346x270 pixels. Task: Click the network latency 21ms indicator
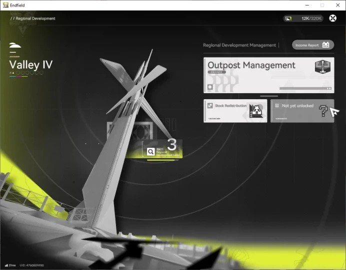[10, 265]
